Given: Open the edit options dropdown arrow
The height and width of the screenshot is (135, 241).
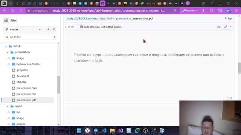Looking at the screenshot, I should (231, 27).
